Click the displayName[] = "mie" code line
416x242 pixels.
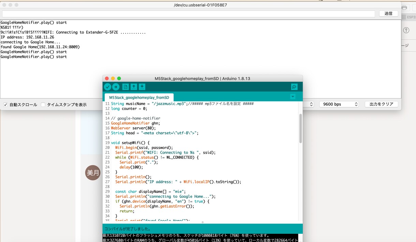coord(150,192)
